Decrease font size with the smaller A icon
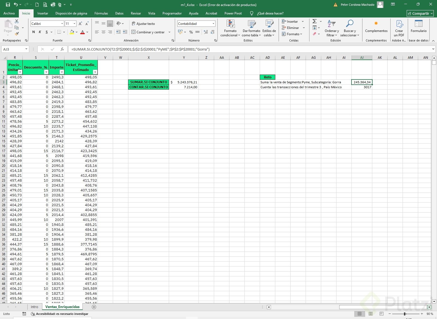The image size is (437, 319). 87,24
